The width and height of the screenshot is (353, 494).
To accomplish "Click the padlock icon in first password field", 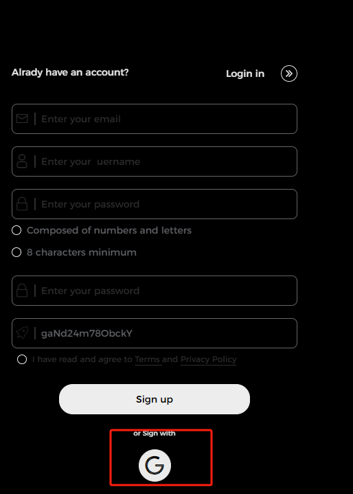I will (22, 204).
